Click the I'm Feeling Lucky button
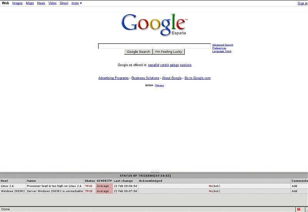Viewport: 308px width, 212px height. coord(169,52)
